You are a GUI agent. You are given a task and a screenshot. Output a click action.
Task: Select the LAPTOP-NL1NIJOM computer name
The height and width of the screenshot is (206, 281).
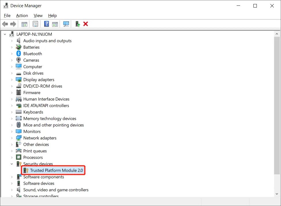[x=34, y=34]
